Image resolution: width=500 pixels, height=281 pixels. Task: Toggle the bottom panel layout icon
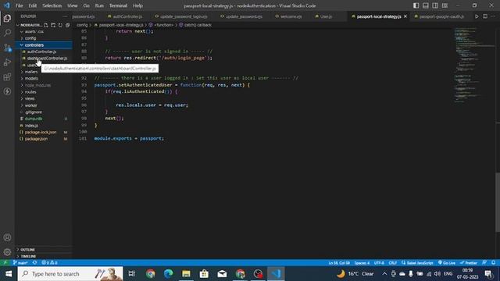point(425,5)
